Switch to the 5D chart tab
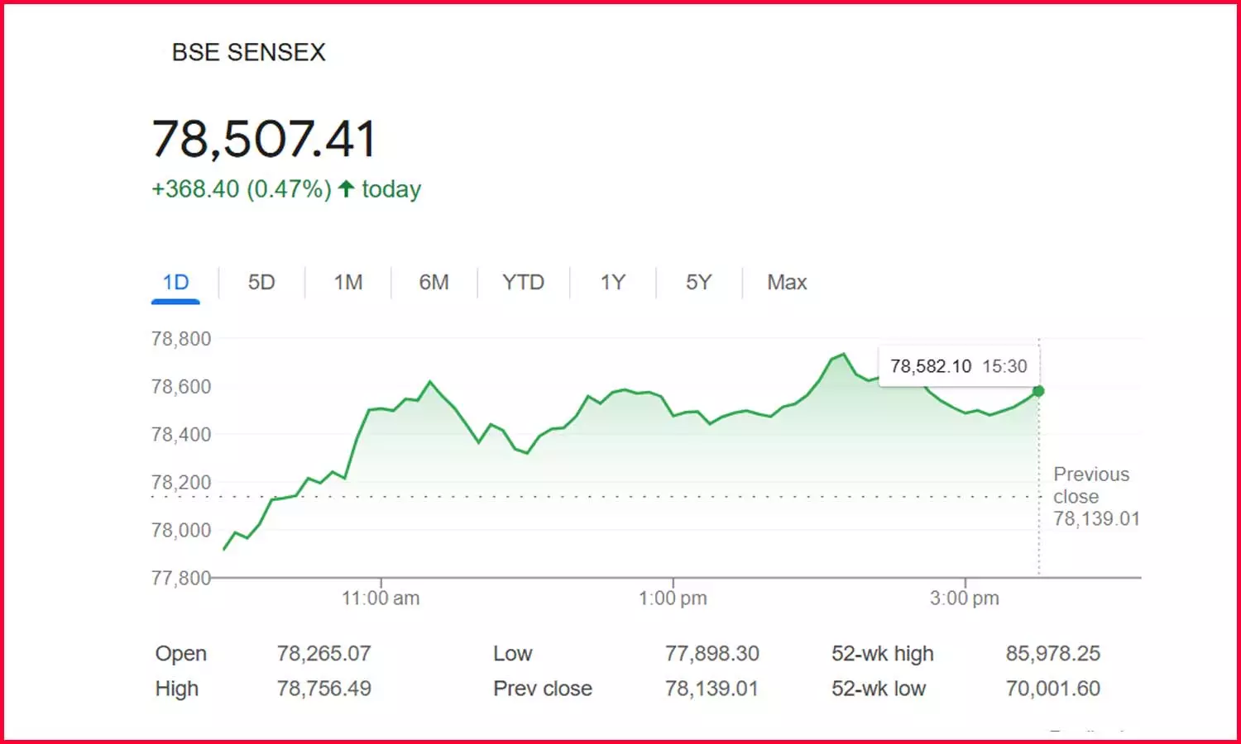The image size is (1241, 744). 261,283
